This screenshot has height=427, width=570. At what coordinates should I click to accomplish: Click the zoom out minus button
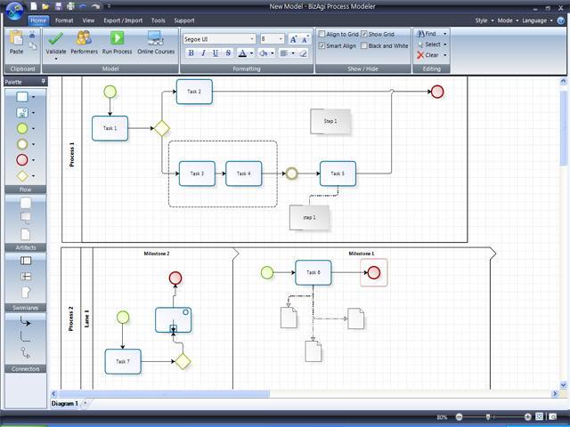coord(460,417)
